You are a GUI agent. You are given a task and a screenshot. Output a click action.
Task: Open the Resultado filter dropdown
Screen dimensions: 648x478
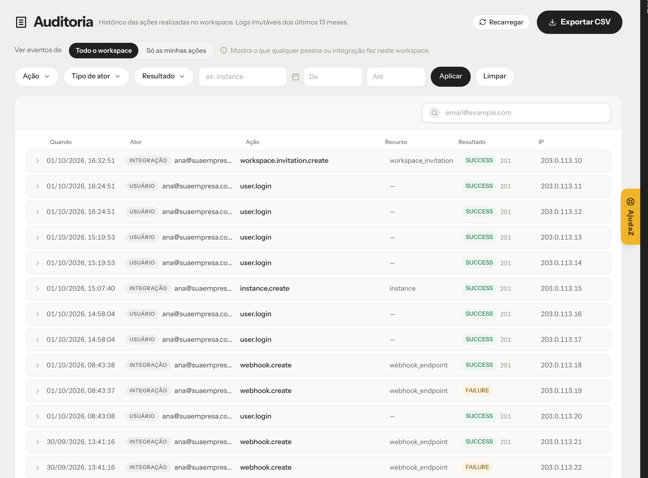click(x=164, y=76)
